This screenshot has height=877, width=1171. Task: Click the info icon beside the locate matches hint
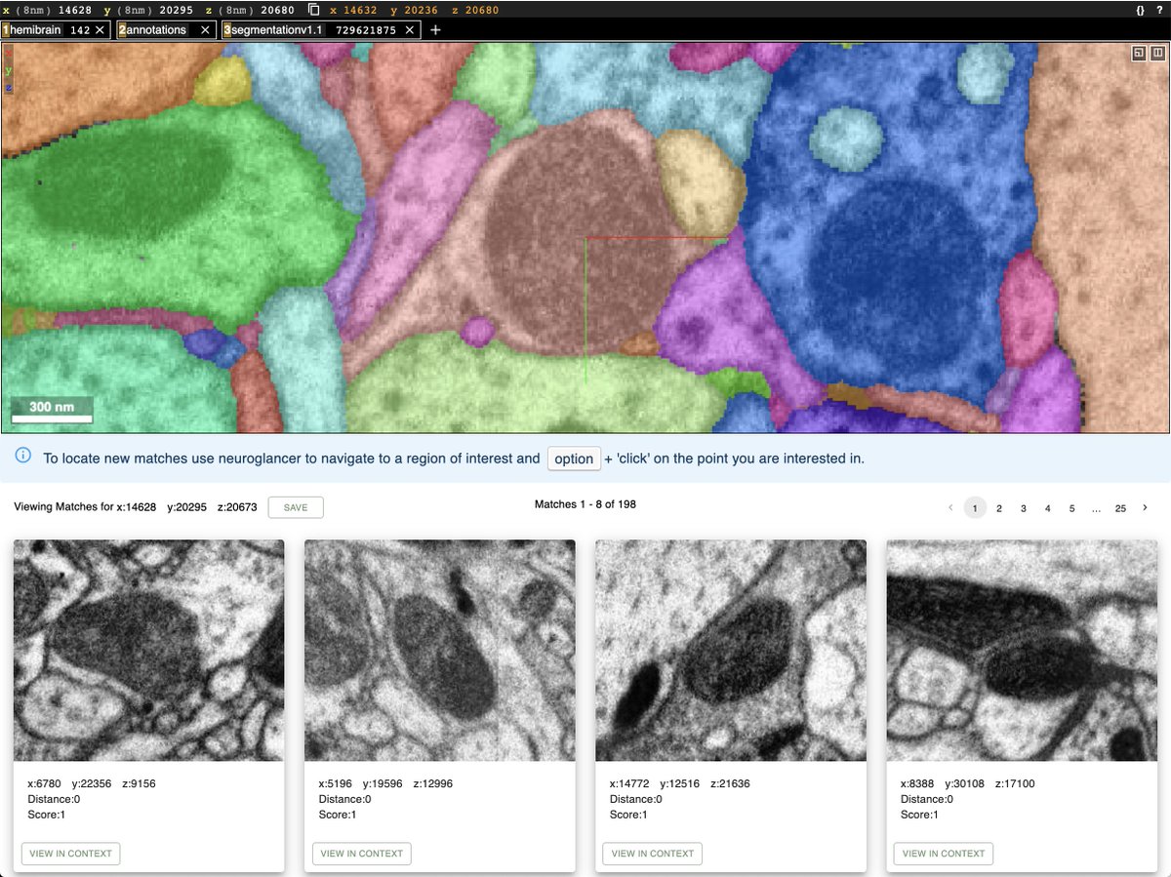pyautogui.click(x=23, y=457)
